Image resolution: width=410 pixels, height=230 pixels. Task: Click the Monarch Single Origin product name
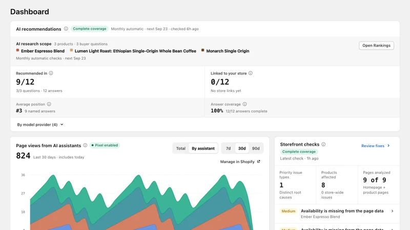(228, 51)
